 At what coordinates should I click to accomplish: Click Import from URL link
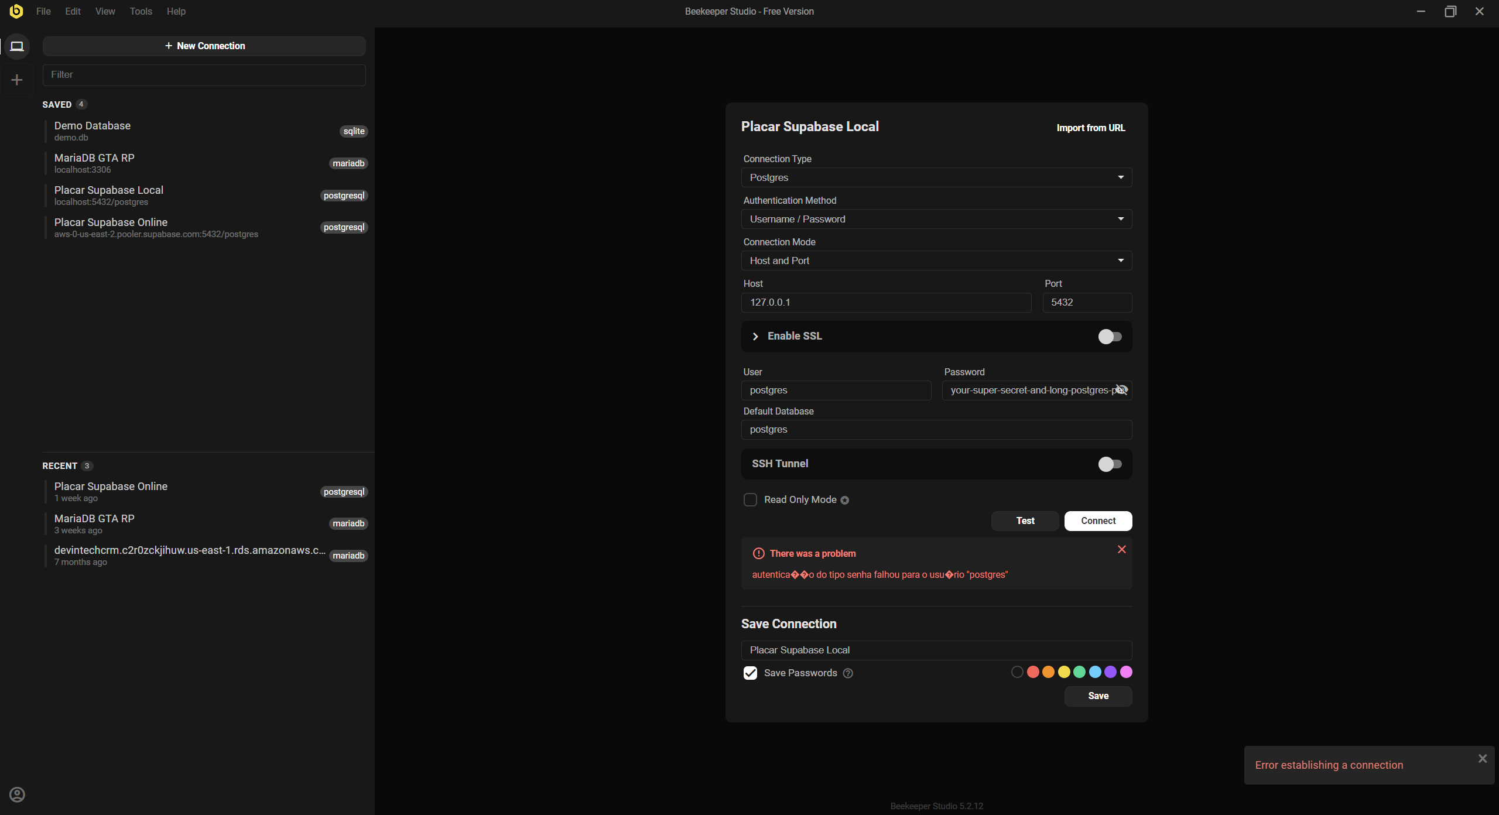[1090, 128]
